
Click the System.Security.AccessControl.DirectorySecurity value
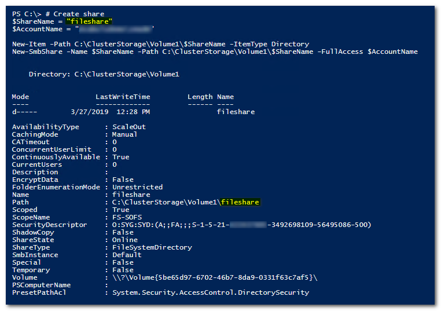pyautogui.click(x=211, y=292)
